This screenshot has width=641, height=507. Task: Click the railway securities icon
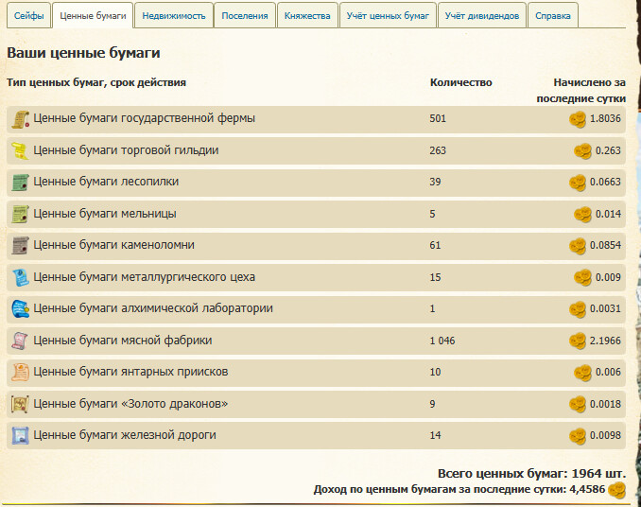click(x=20, y=436)
